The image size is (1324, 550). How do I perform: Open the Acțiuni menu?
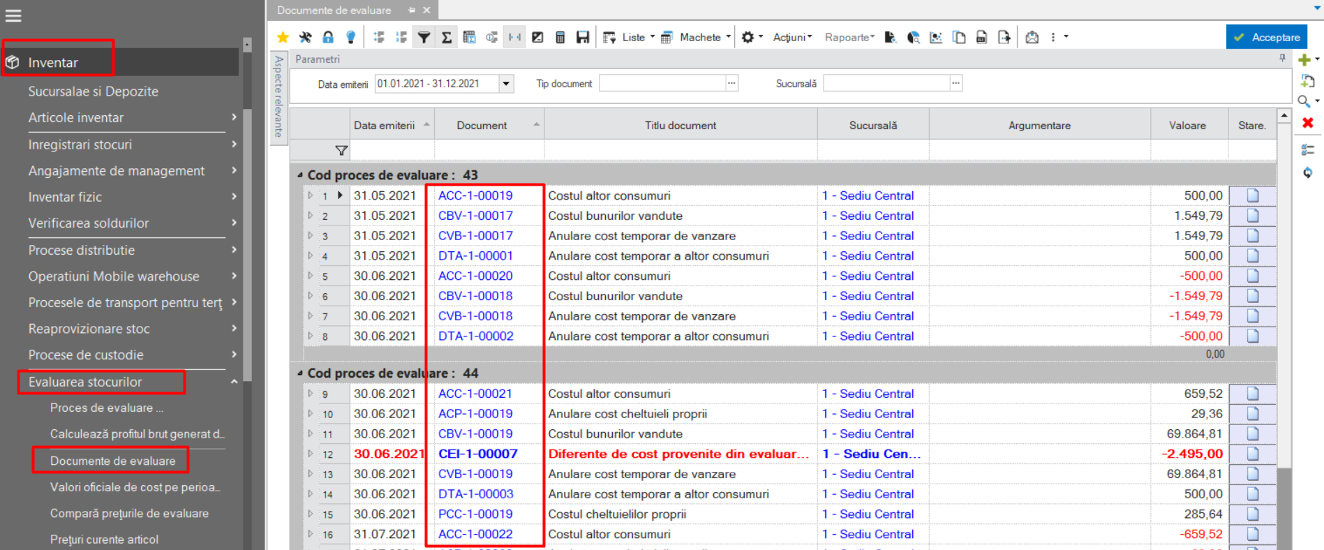pos(792,37)
